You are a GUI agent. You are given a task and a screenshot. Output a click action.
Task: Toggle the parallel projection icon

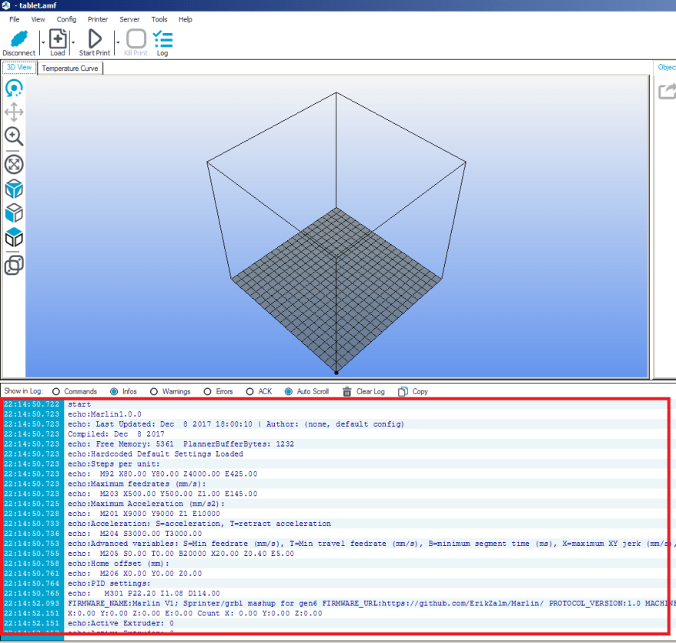(14, 266)
